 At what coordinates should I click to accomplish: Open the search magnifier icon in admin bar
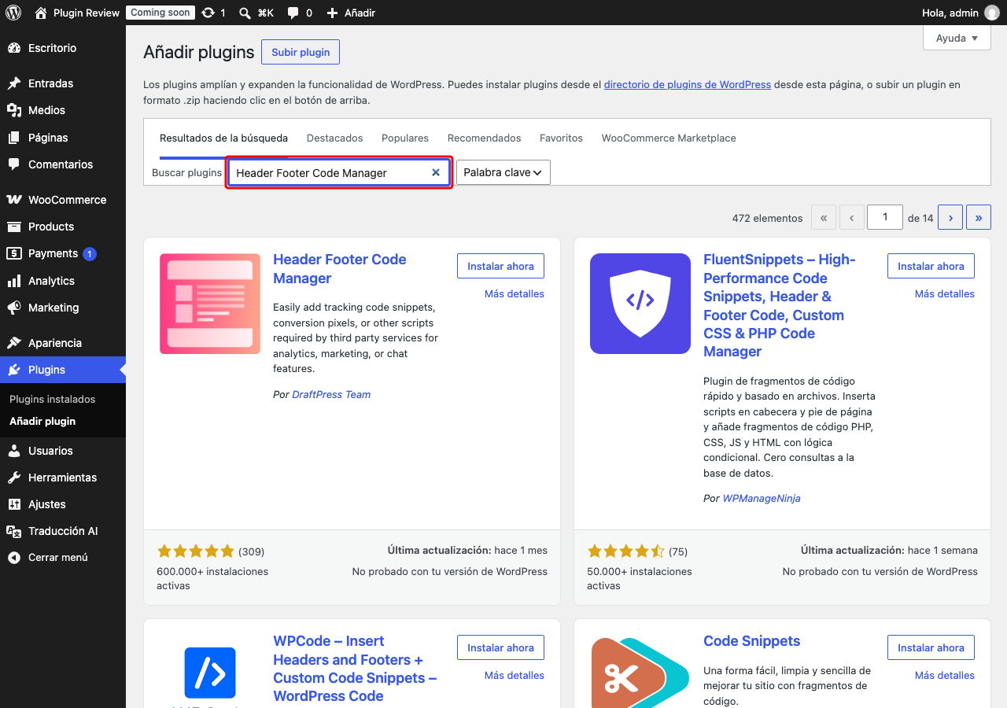pyautogui.click(x=245, y=13)
